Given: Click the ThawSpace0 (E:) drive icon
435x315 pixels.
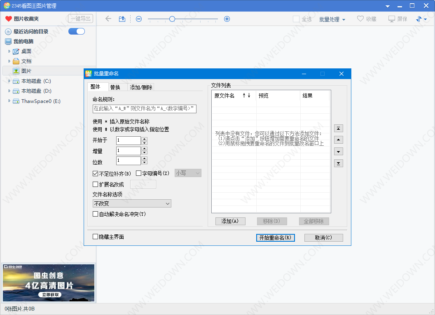Looking at the screenshot, I should 16,101.
